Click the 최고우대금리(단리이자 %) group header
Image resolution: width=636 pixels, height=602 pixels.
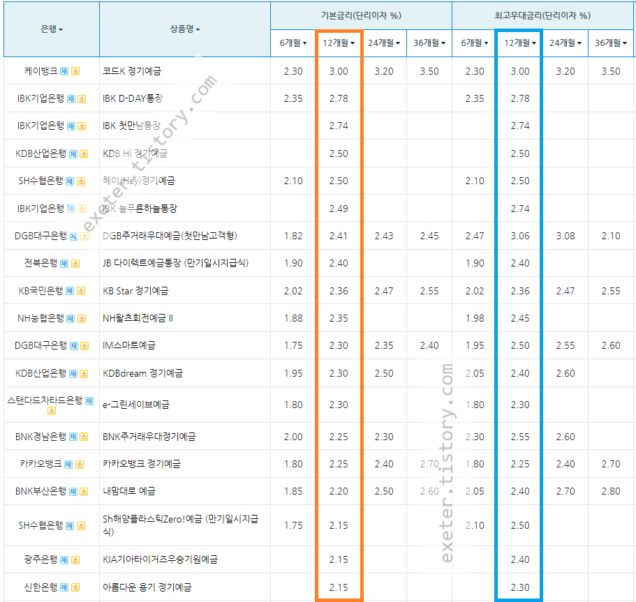coord(542,15)
